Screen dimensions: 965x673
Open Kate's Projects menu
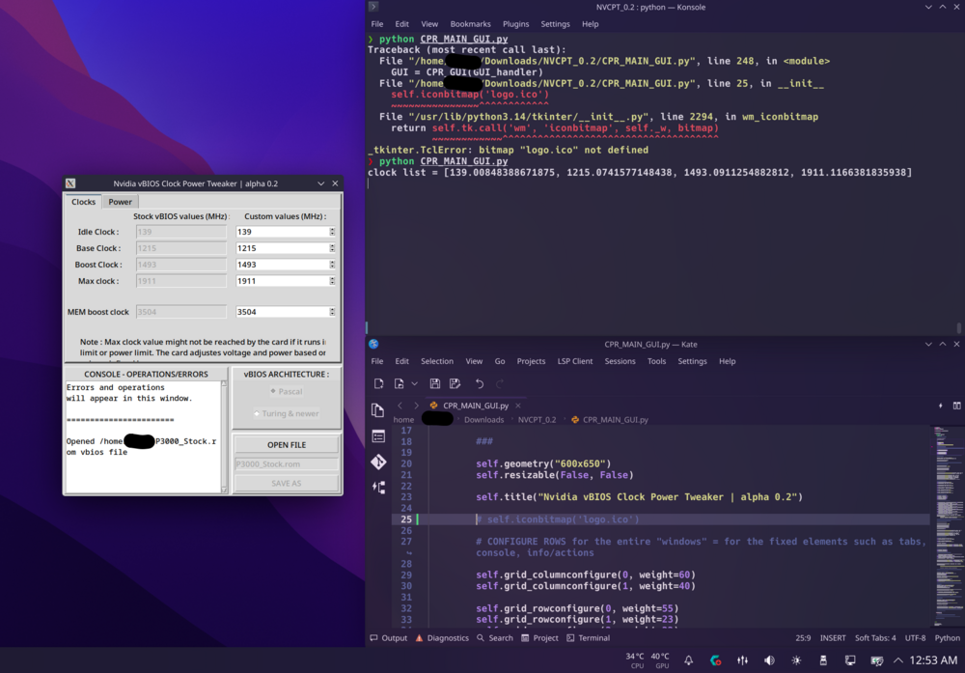pos(531,361)
